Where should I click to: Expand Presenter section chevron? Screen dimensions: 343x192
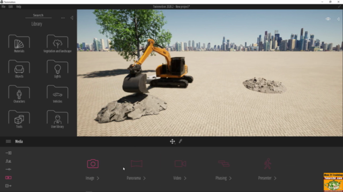(275, 178)
